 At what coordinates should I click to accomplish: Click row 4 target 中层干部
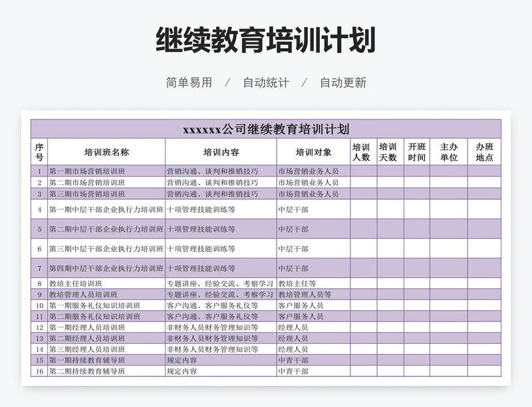[313, 209]
